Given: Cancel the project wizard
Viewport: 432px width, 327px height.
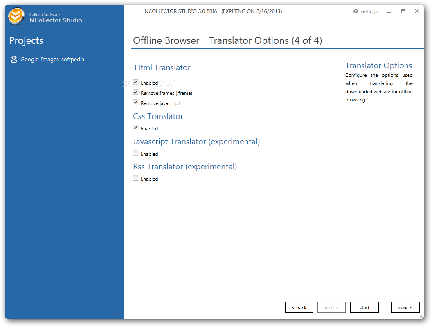Looking at the screenshot, I should pyautogui.click(x=405, y=307).
